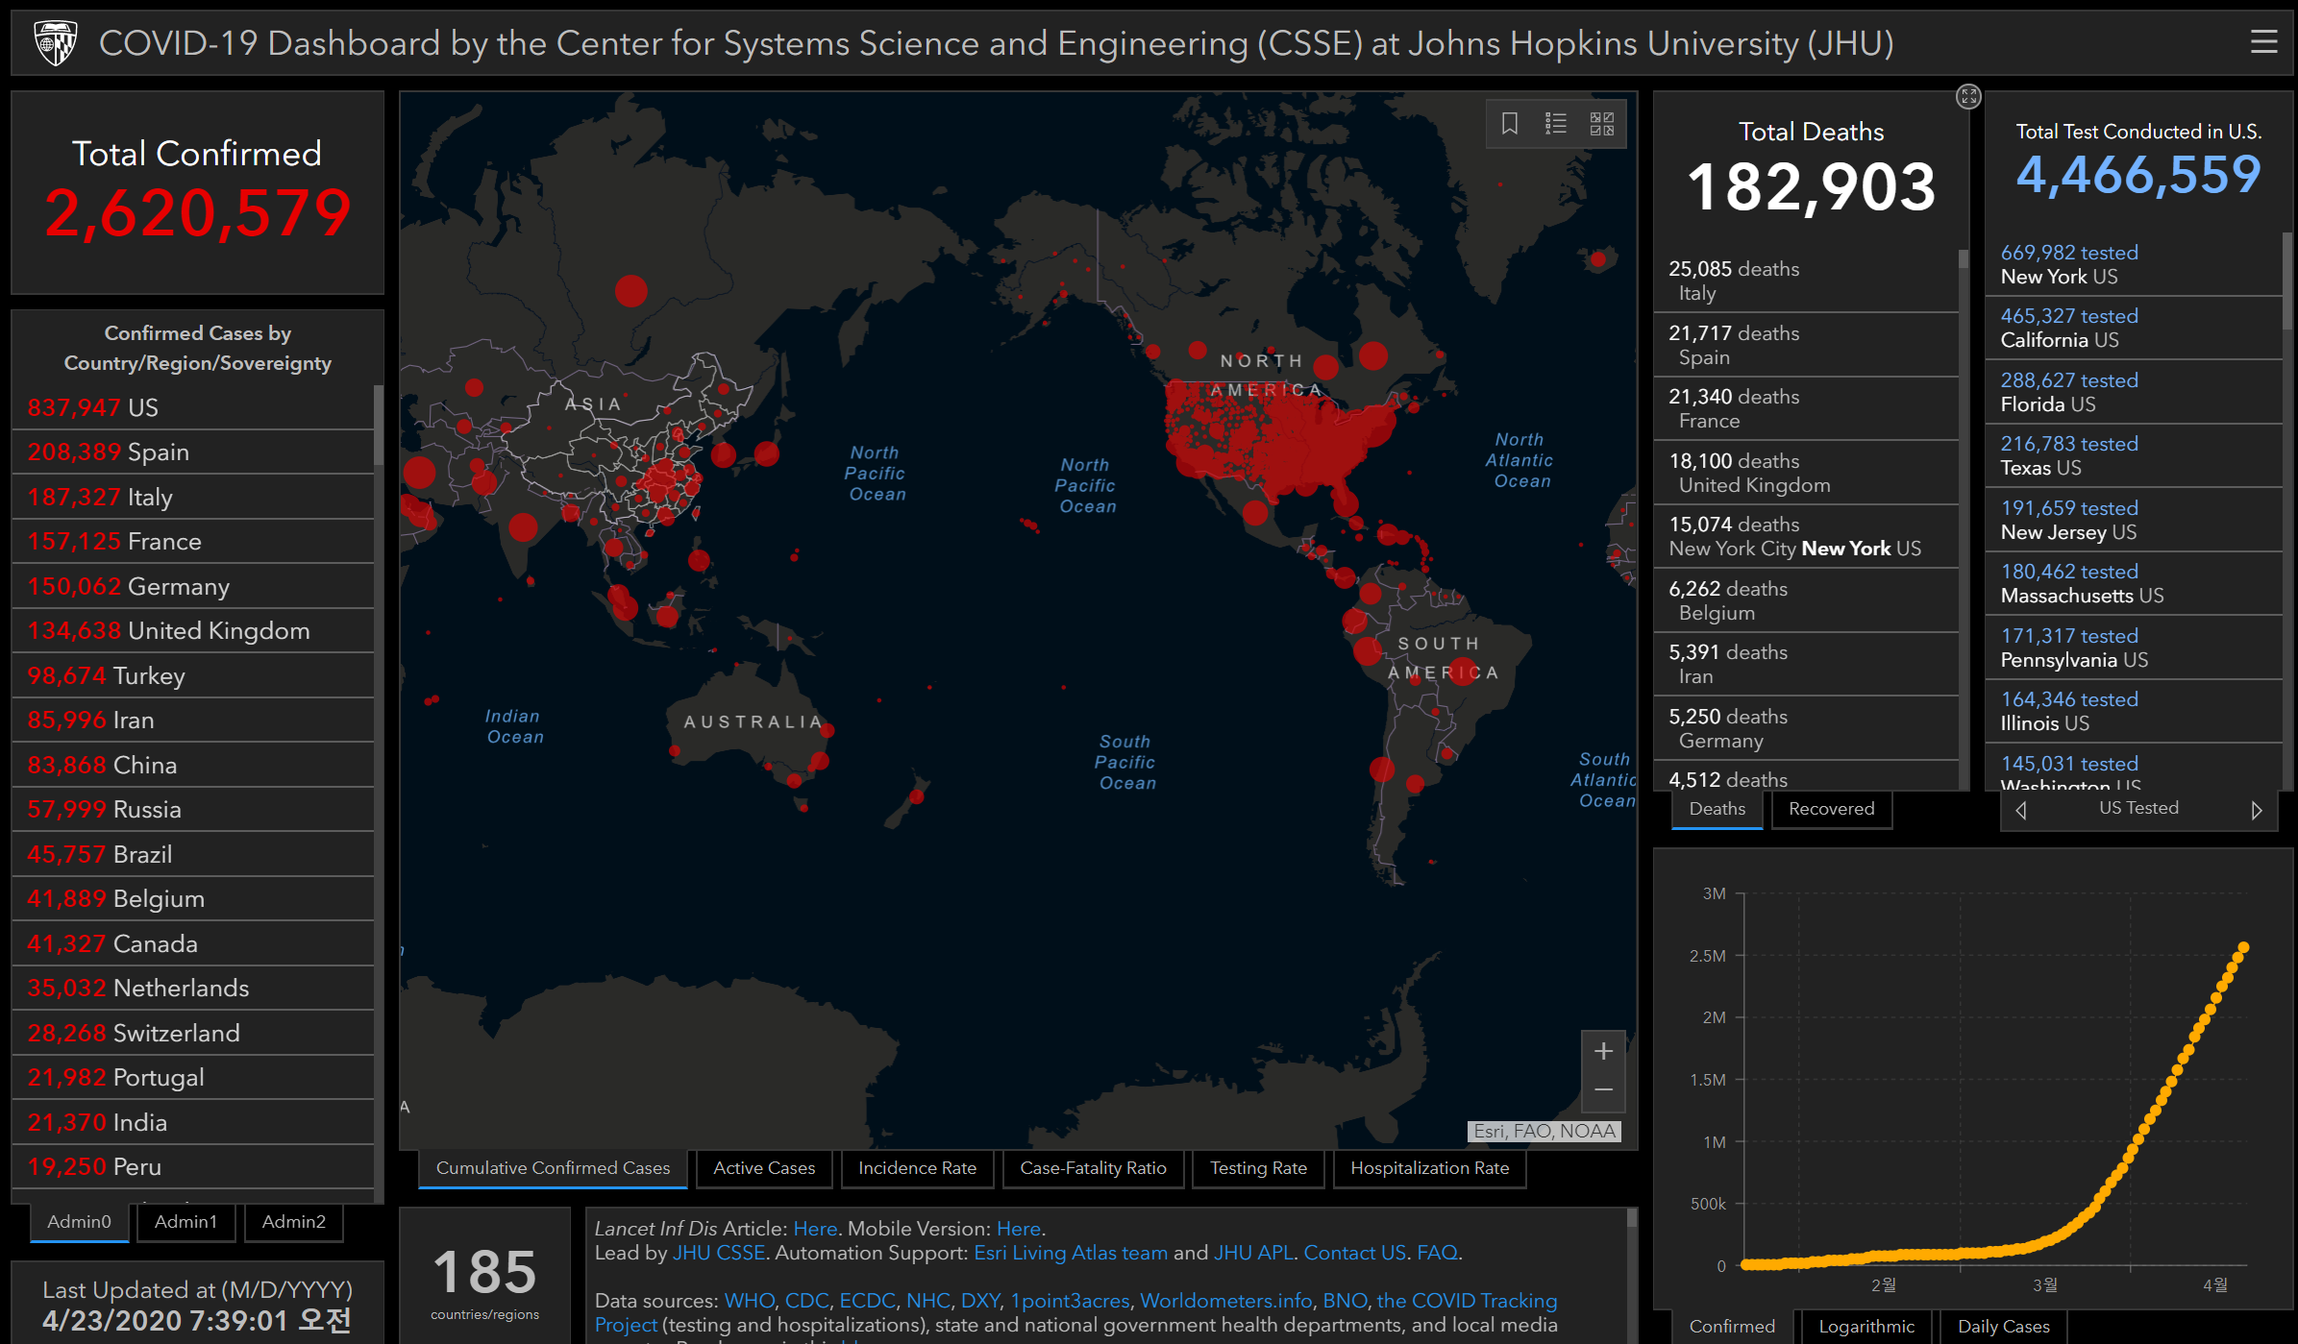This screenshot has height=1344, width=2298.
Task: Switch to the Admin1 tab
Action: click(185, 1222)
